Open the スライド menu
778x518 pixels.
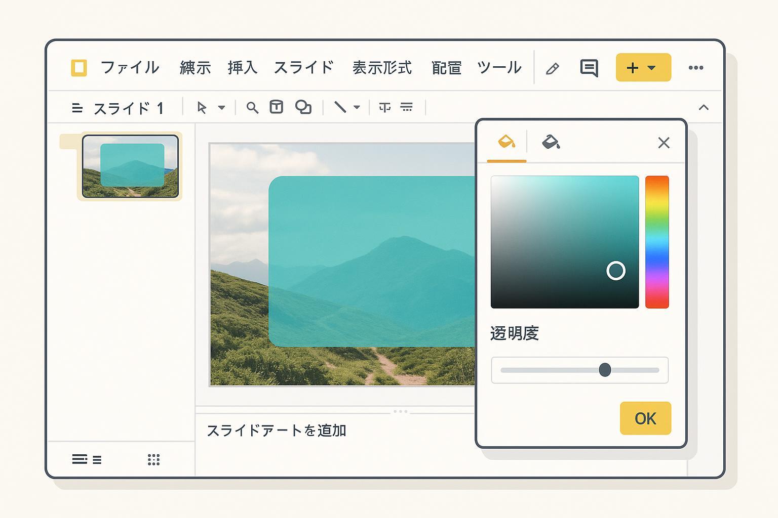coord(303,68)
